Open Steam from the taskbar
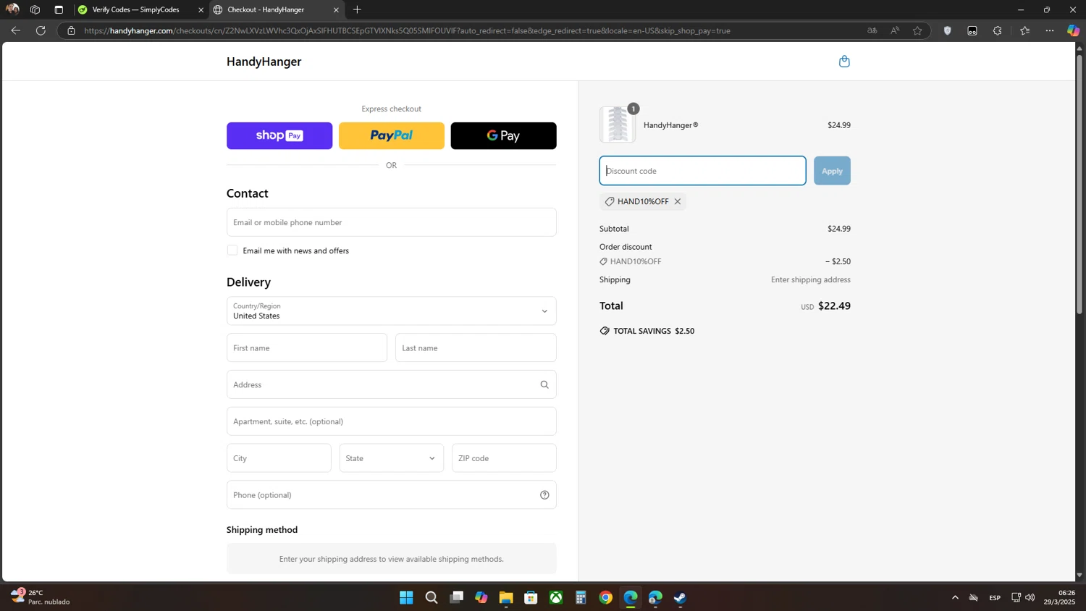The height and width of the screenshot is (611, 1086). click(x=681, y=597)
